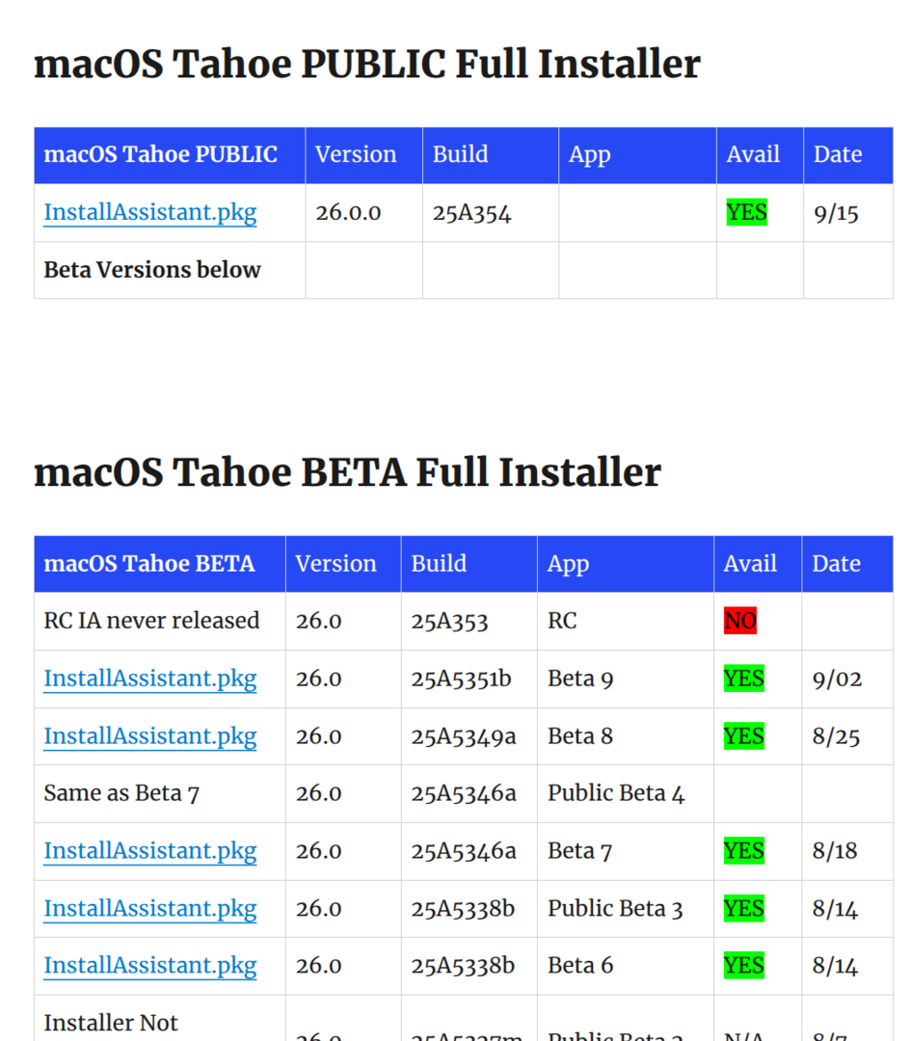Click the "Public Beta 4" app cell
The width and height of the screenshot is (911, 1041).
click(616, 793)
